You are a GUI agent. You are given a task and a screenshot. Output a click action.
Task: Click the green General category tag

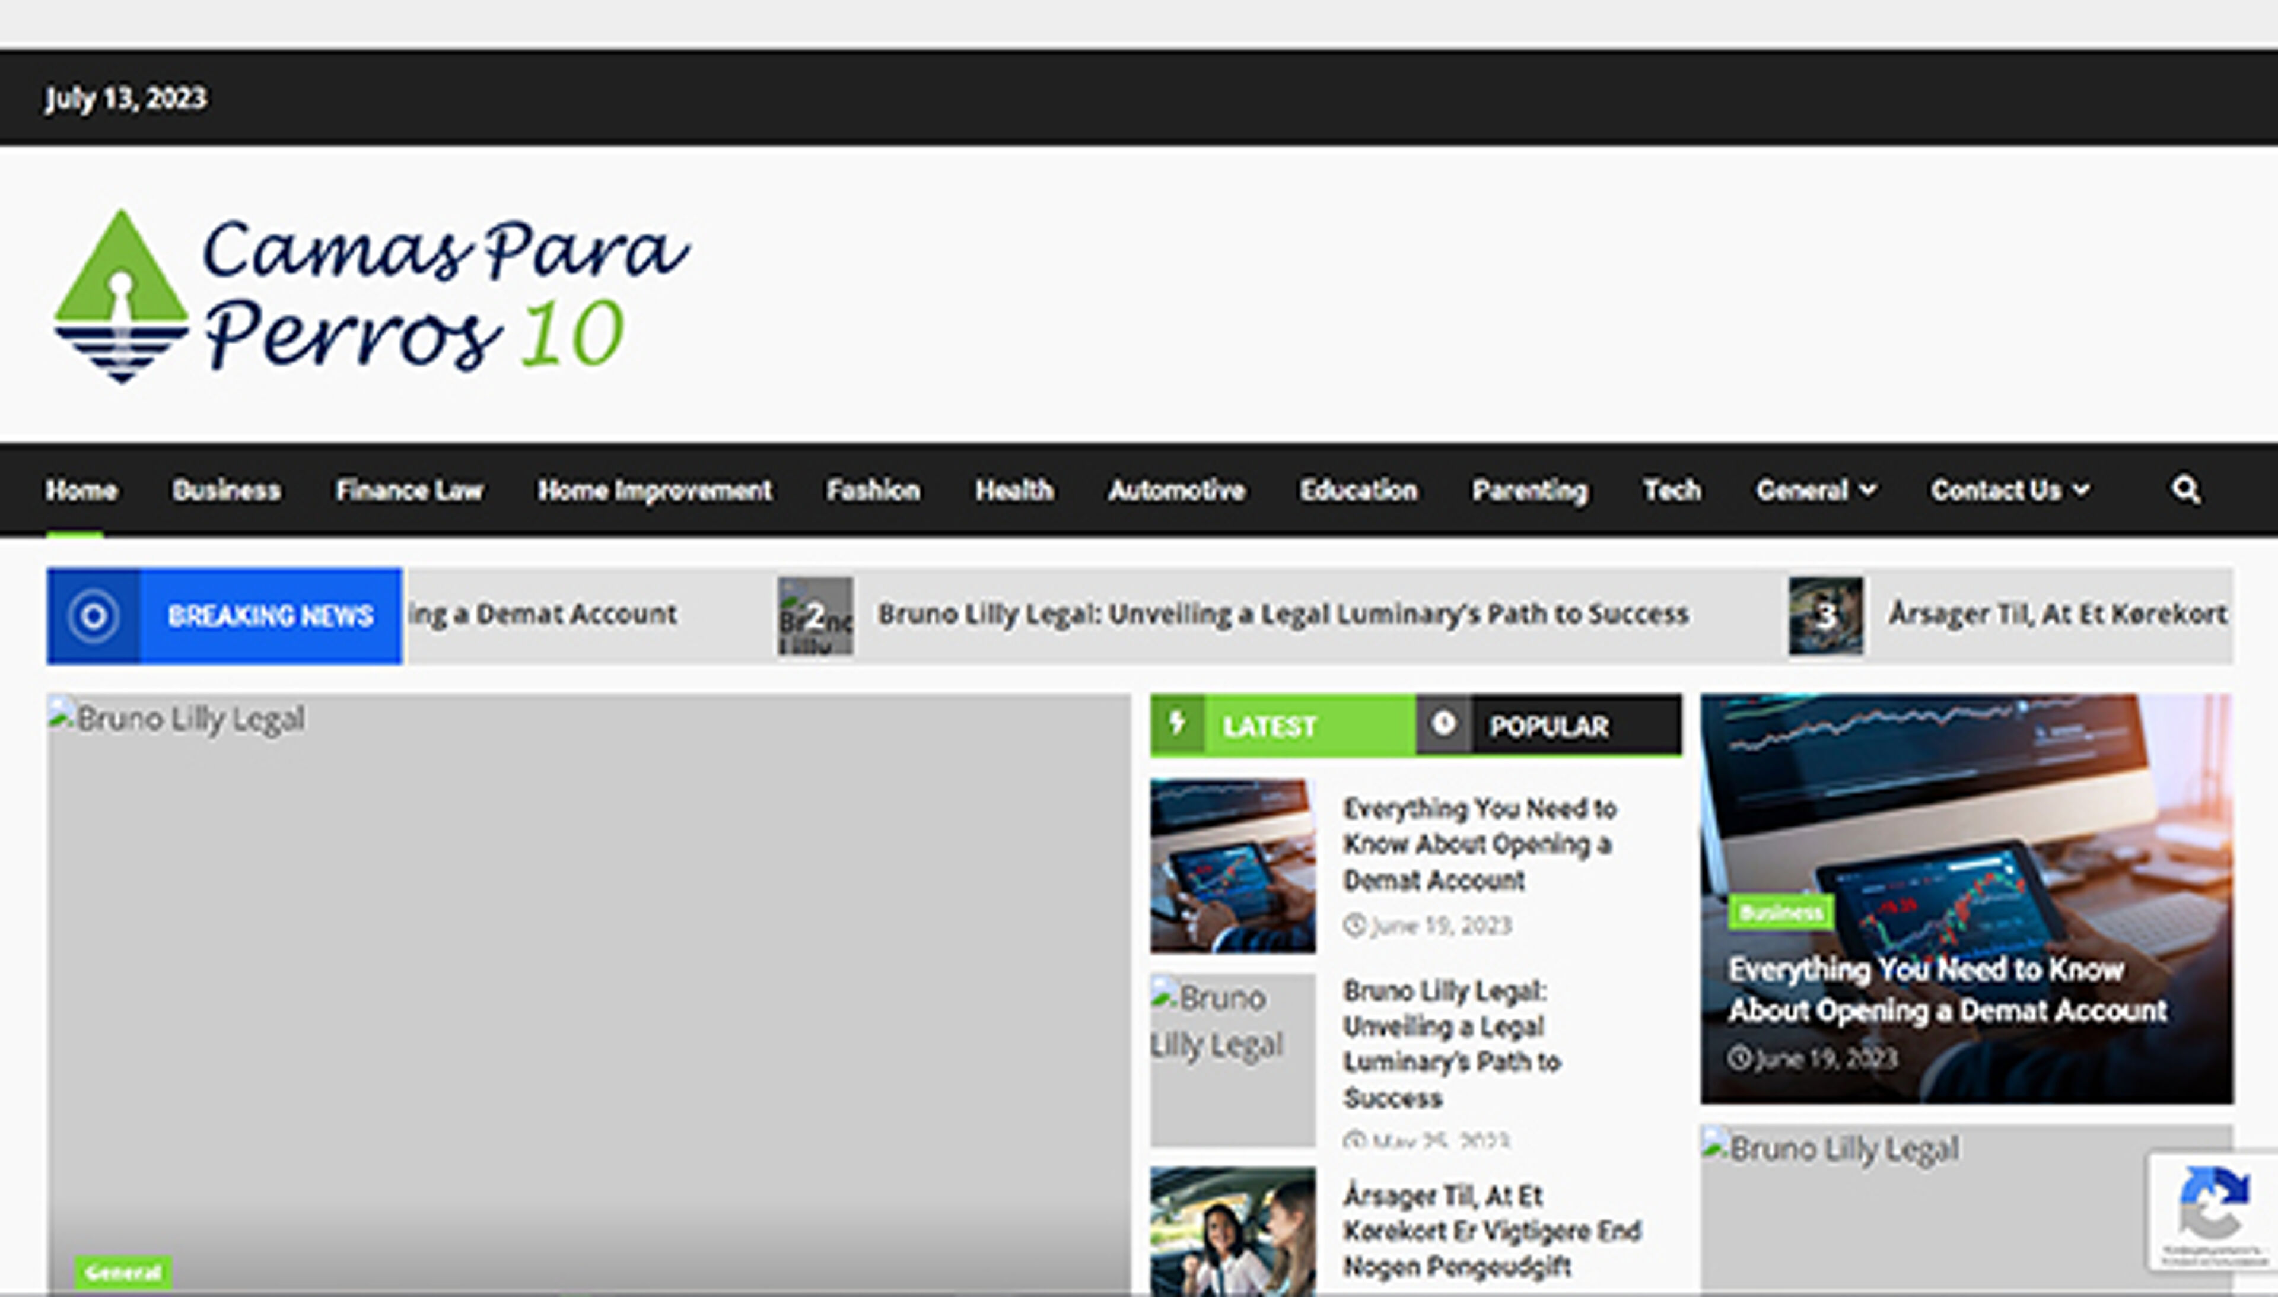[x=123, y=1271]
